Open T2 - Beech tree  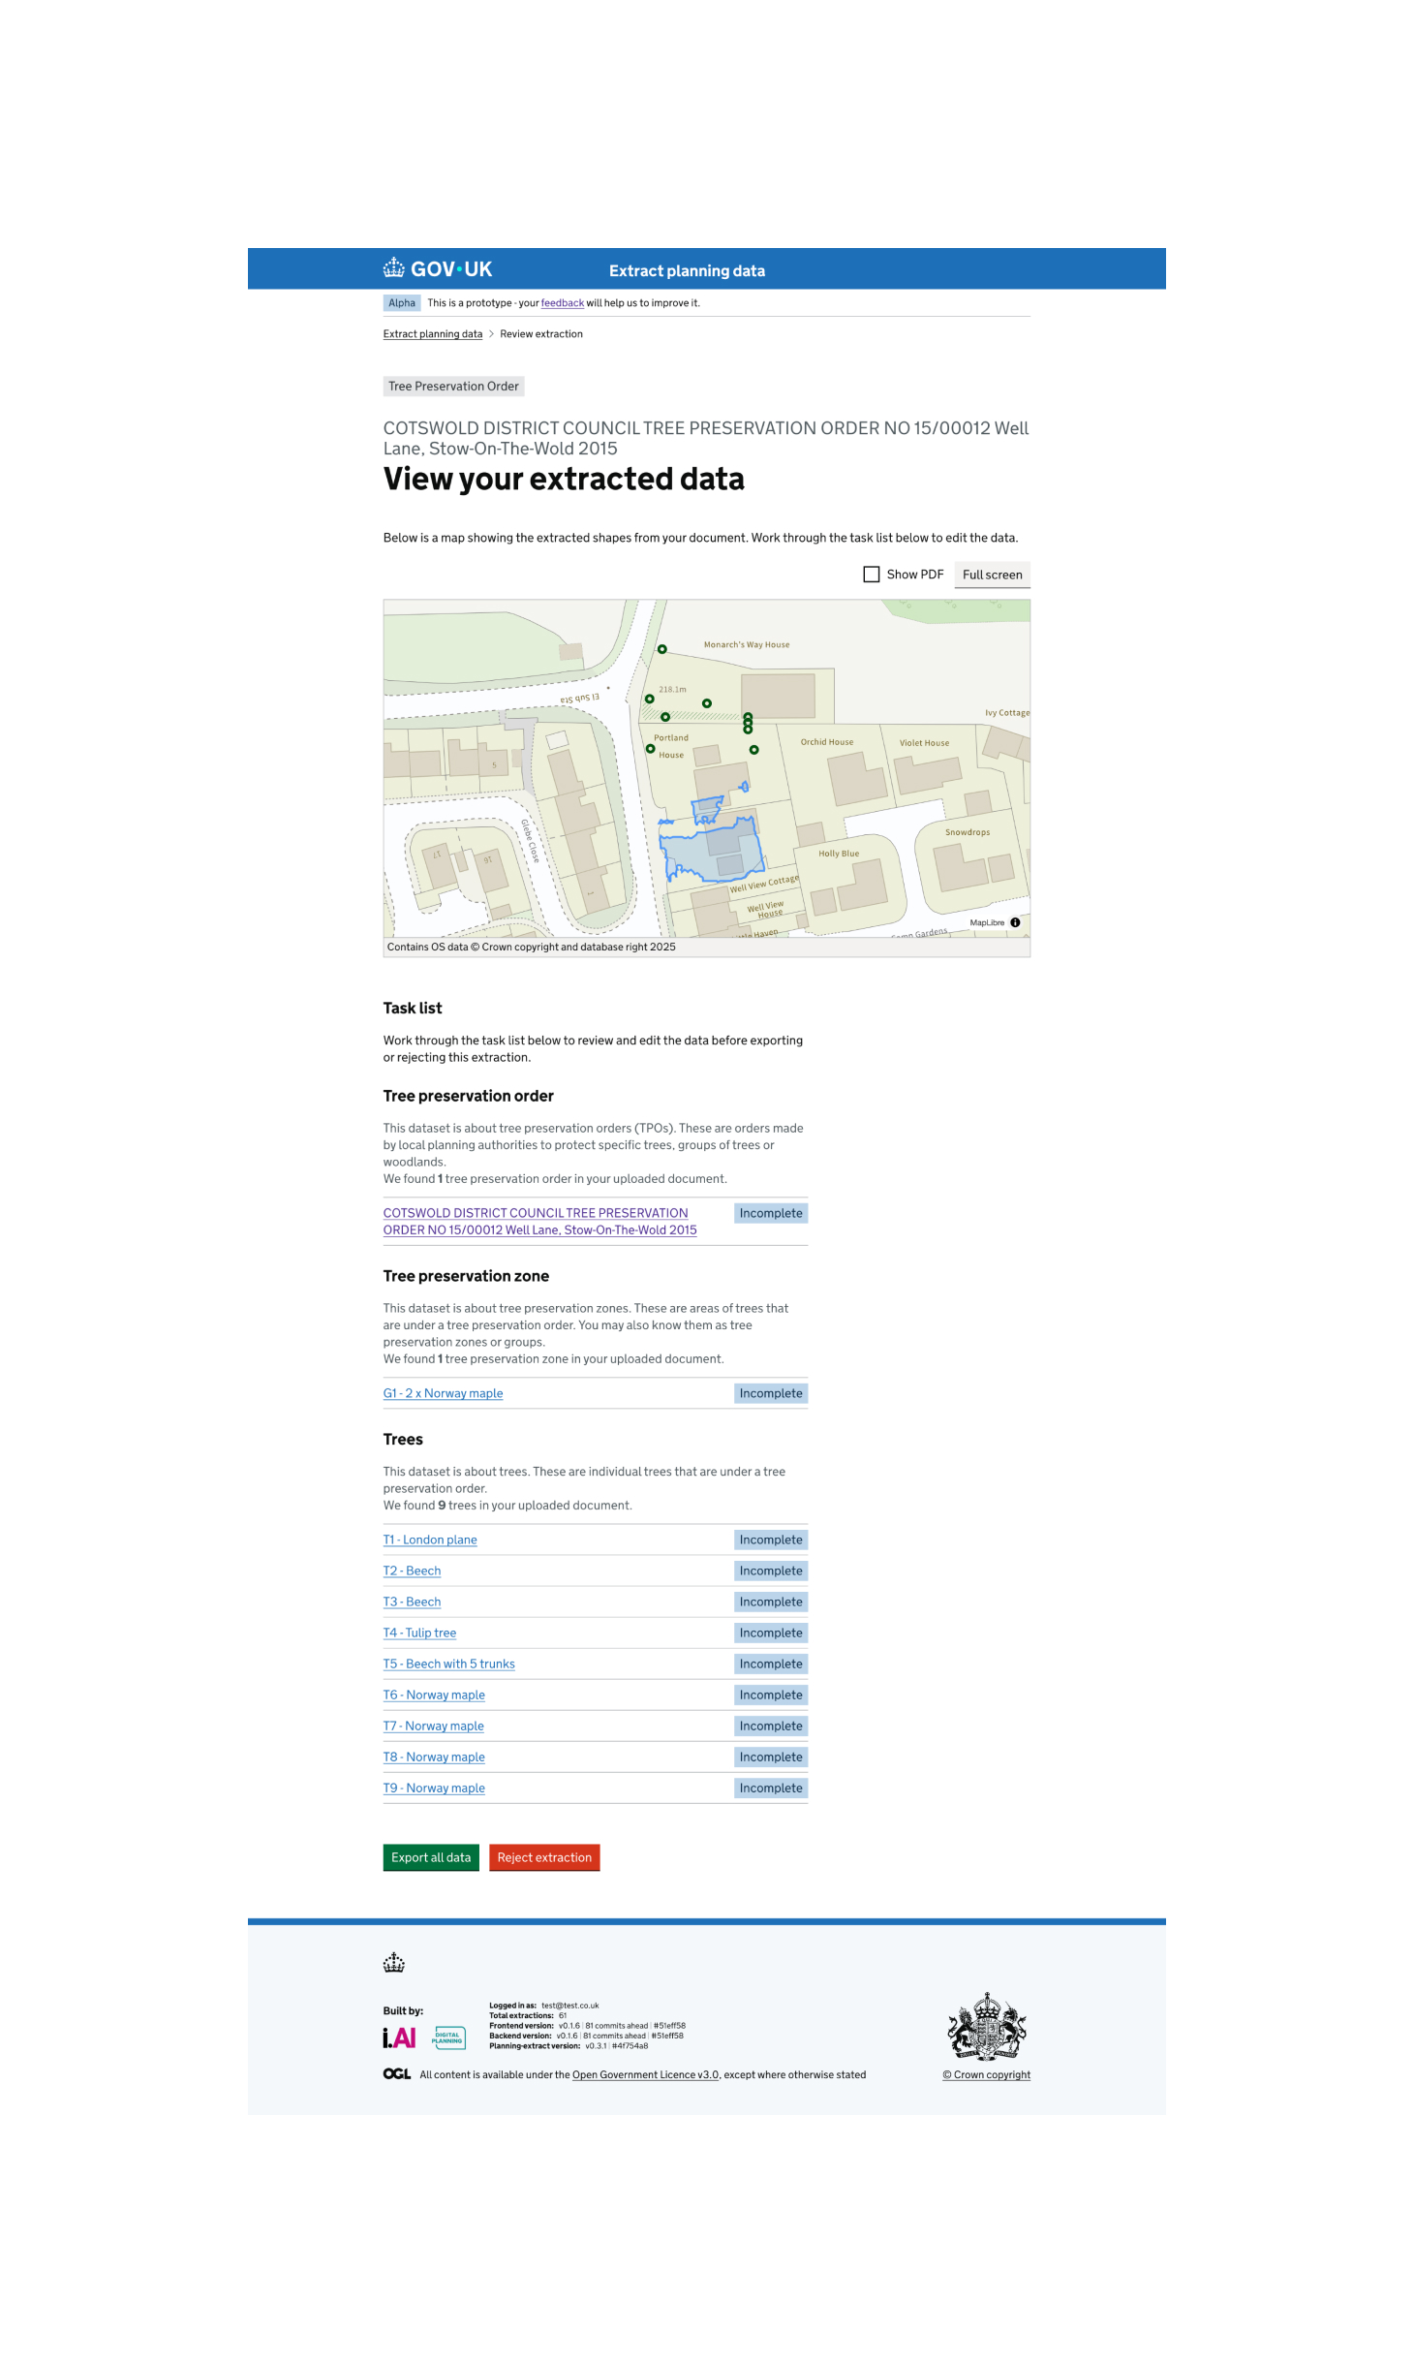[x=412, y=1571]
